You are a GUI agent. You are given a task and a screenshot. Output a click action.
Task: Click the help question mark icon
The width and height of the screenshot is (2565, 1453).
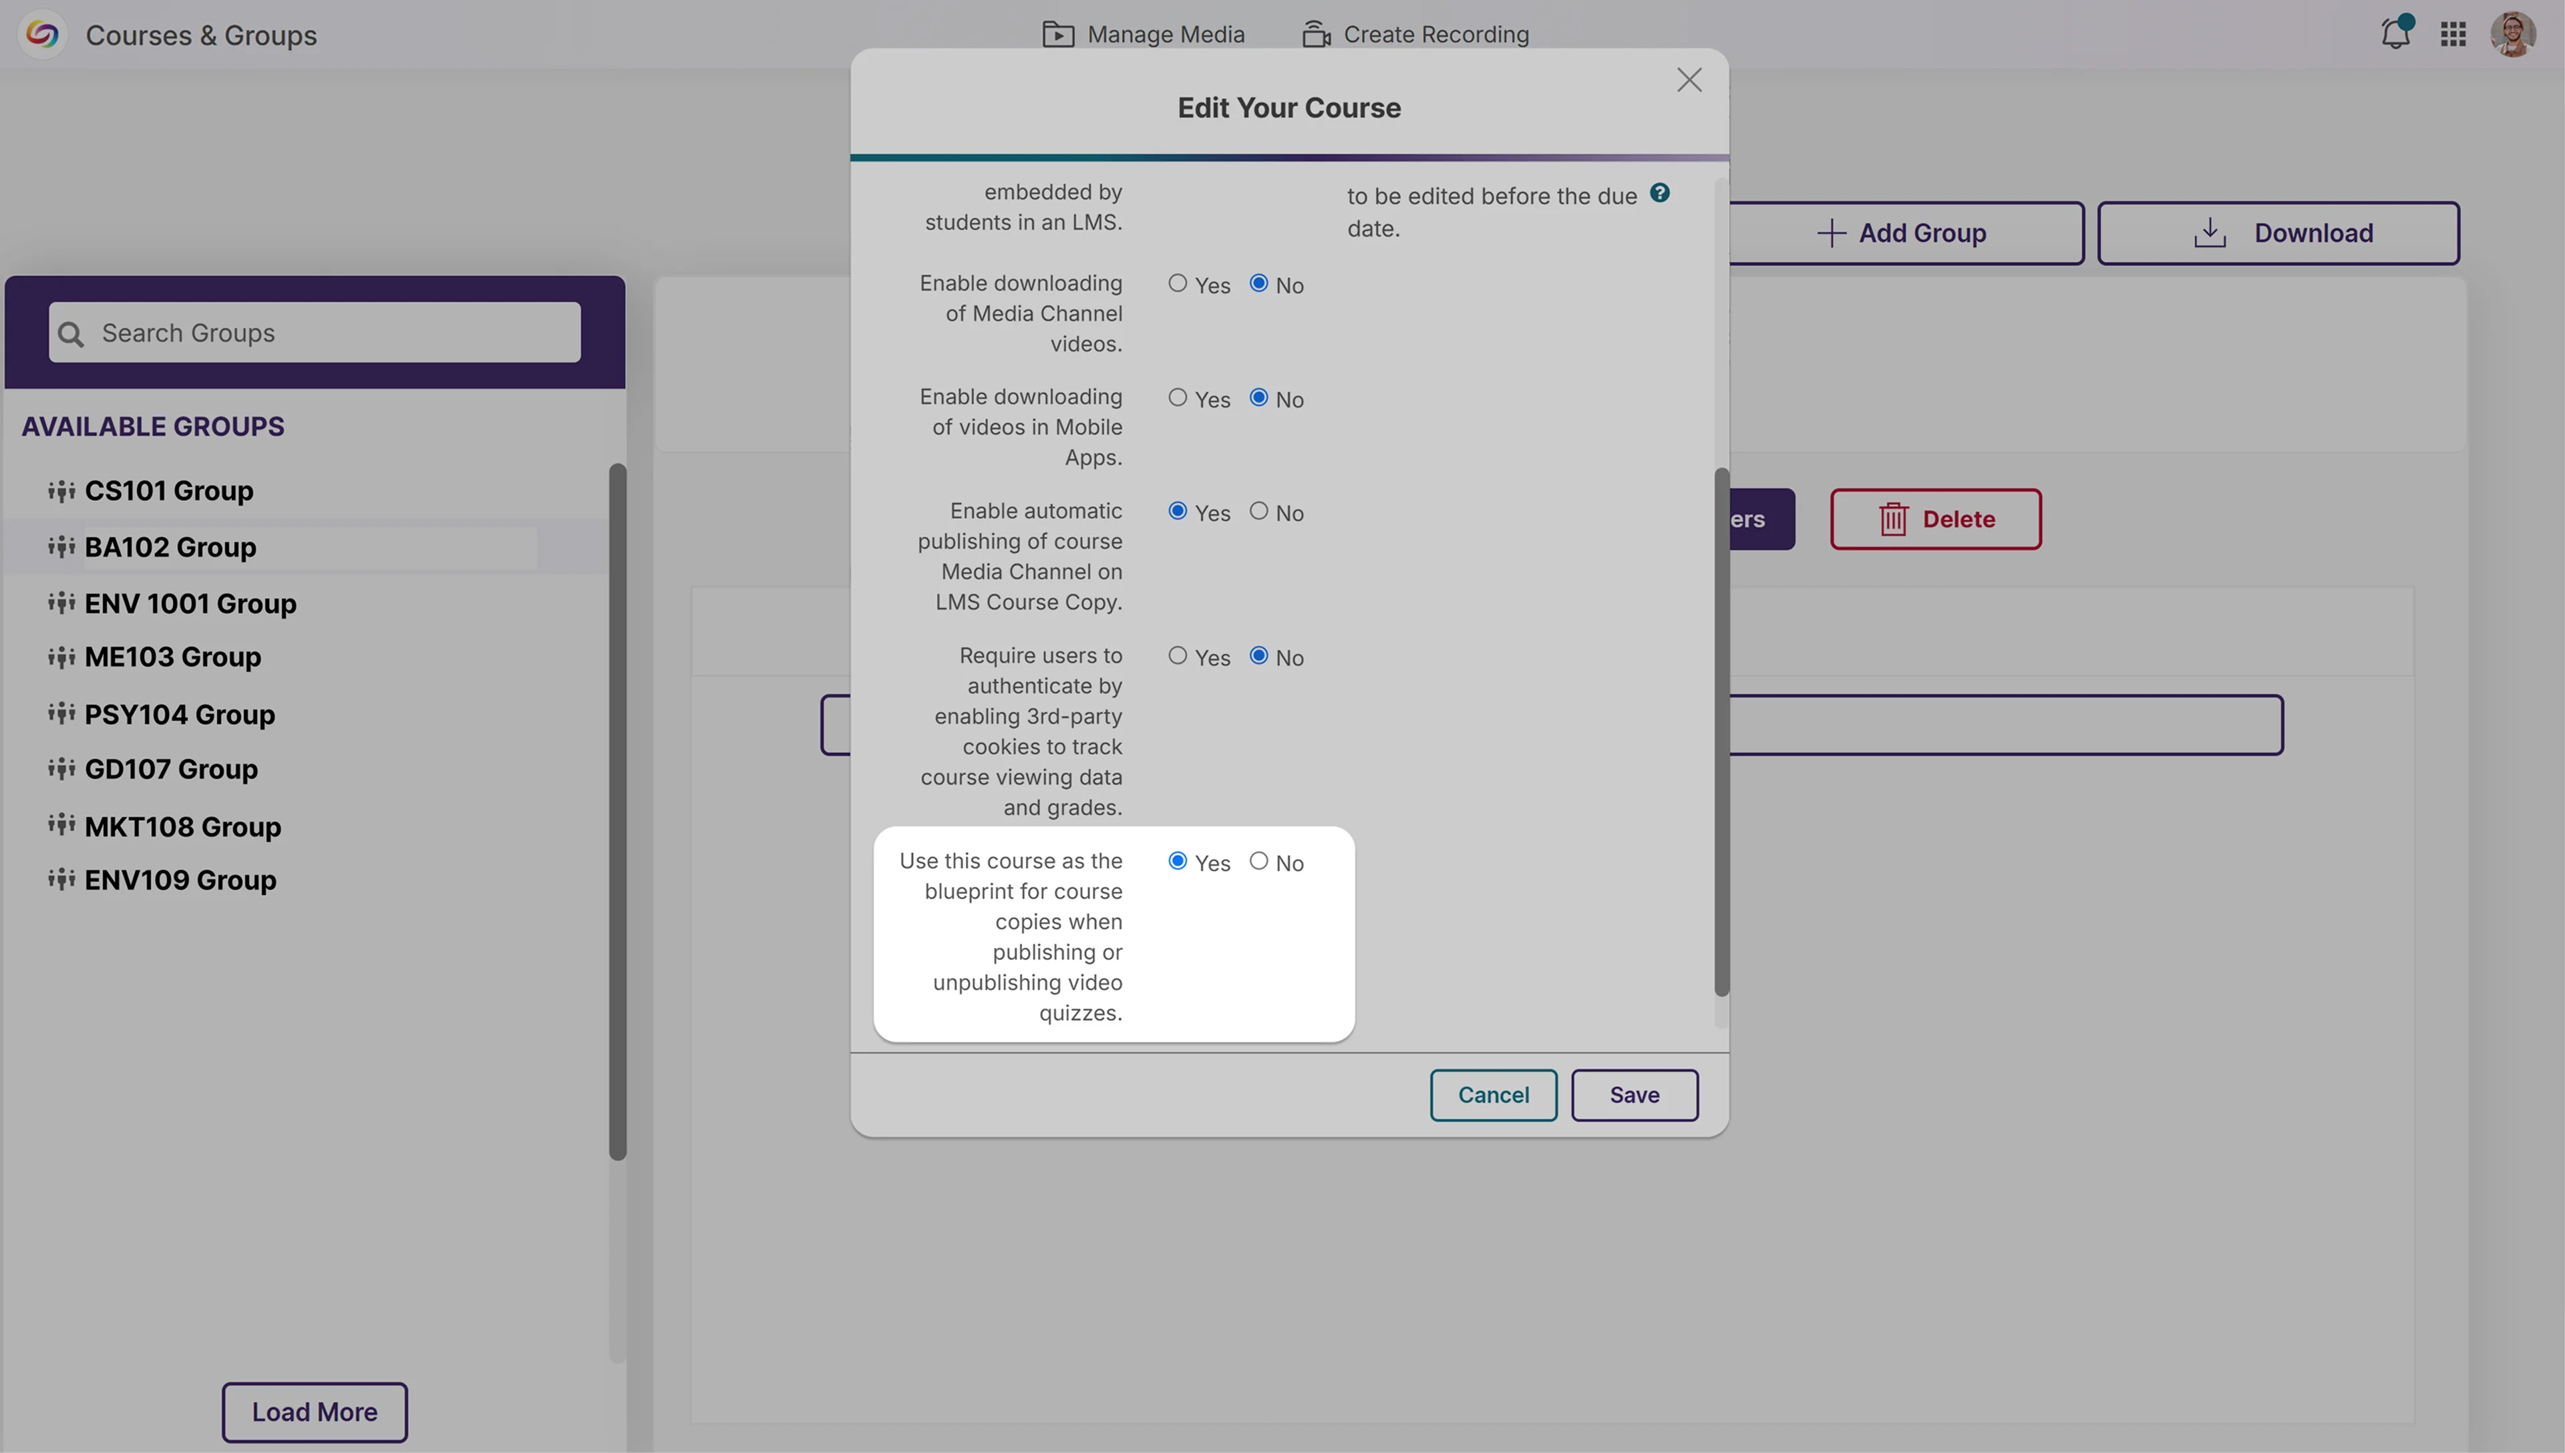(x=1659, y=194)
